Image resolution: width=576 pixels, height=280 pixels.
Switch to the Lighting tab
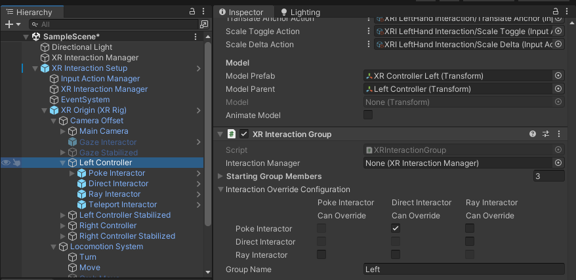[300, 12]
